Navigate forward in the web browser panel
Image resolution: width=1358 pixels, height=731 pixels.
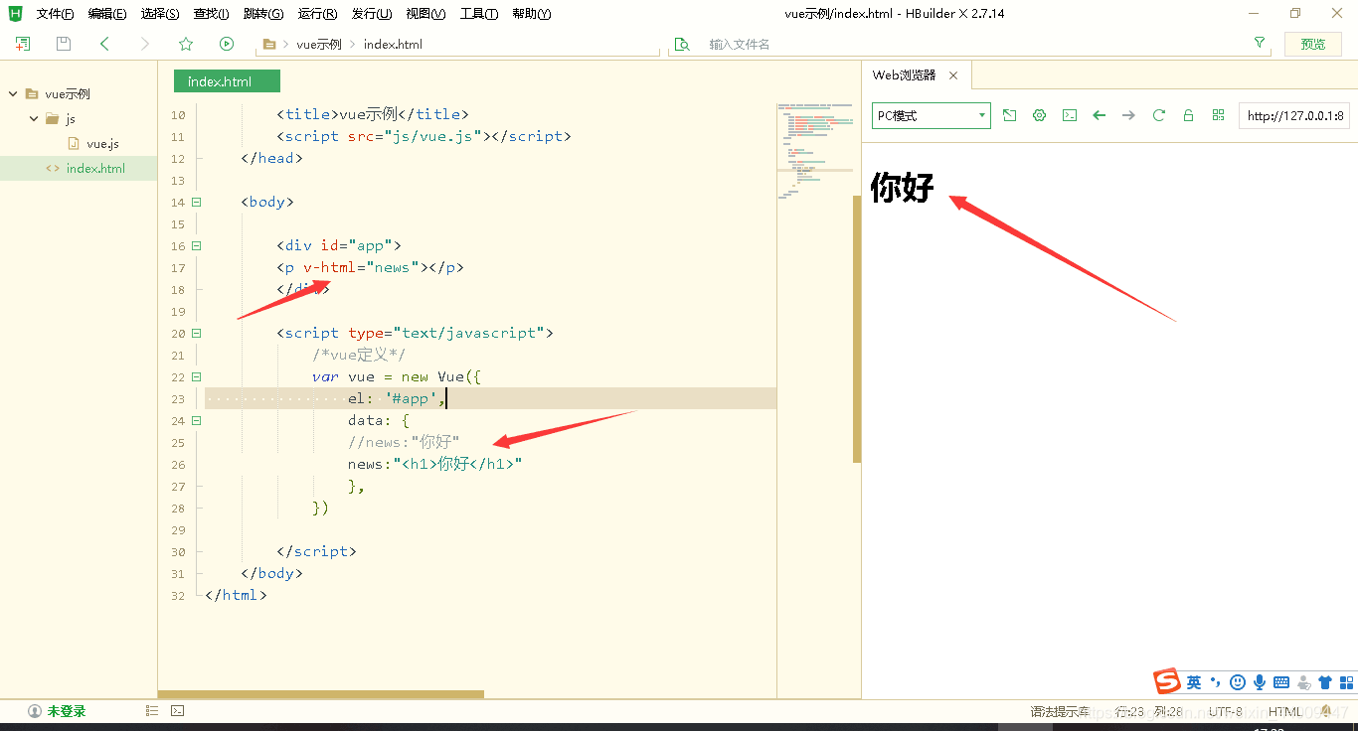click(x=1128, y=115)
